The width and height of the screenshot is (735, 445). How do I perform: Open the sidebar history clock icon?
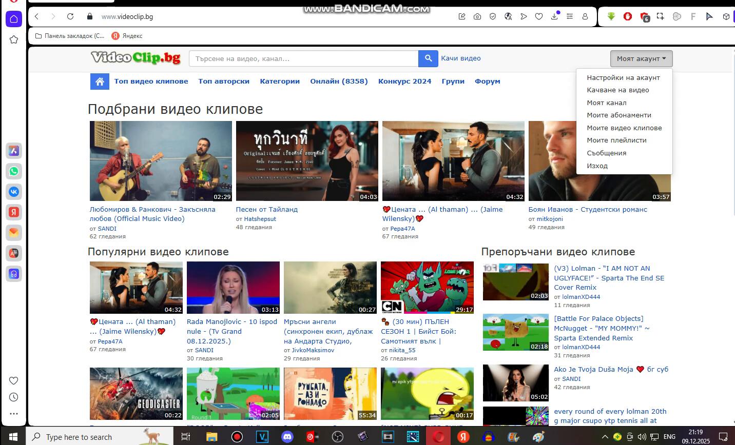[x=14, y=397]
